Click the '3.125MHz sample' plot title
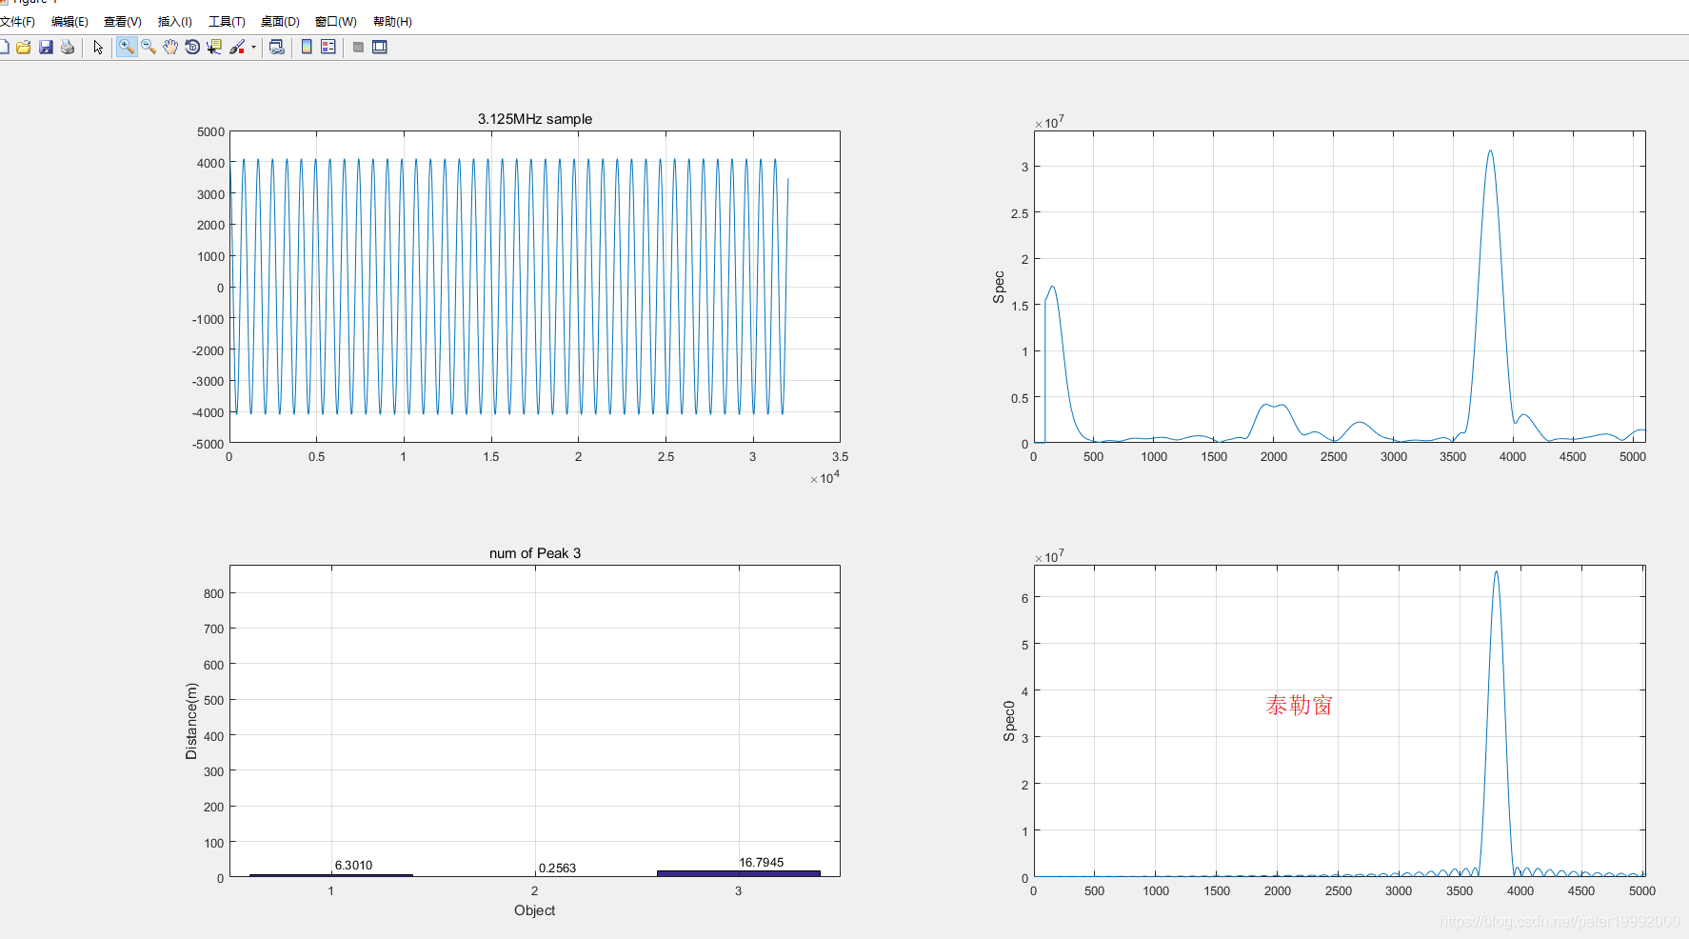Viewport: 1689px width, 939px height. 535,119
